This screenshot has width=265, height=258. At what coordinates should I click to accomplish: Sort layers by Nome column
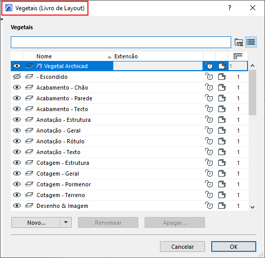74,56
